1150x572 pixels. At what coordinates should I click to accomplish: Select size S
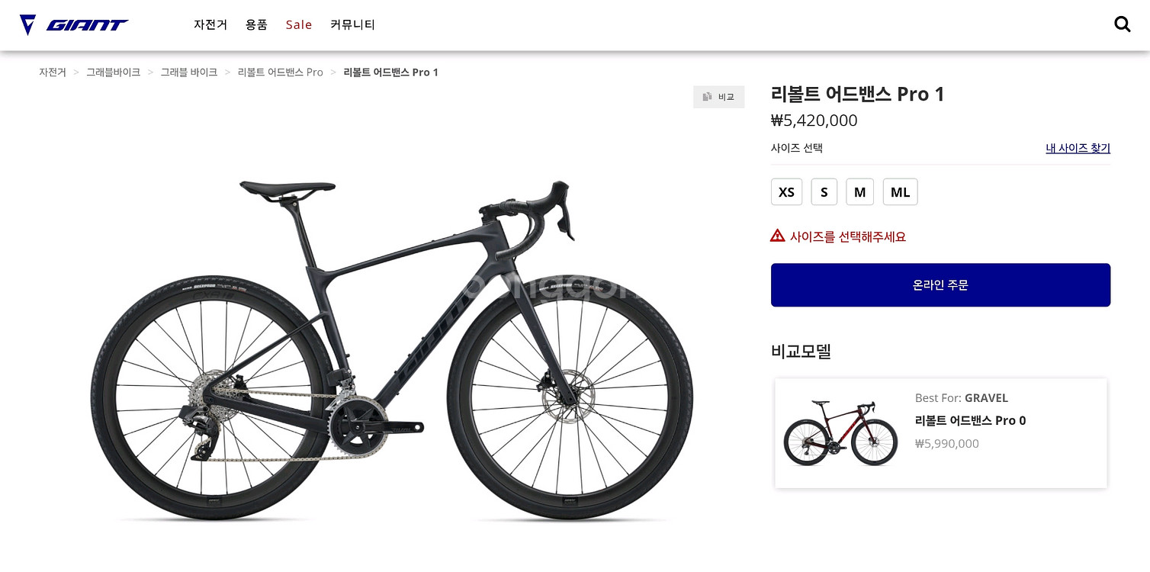point(824,192)
